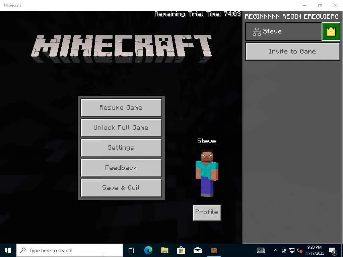Restore down the Minecraft window
The image size is (343, 257).
point(320,5)
